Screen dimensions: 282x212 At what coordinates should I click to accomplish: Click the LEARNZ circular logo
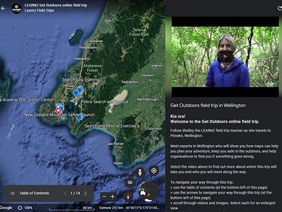coord(16,8)
